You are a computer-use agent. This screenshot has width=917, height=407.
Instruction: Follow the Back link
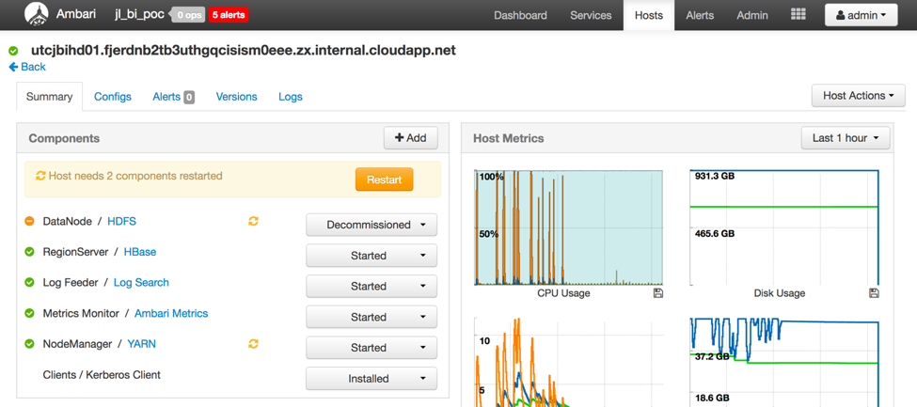coord(27,68)
